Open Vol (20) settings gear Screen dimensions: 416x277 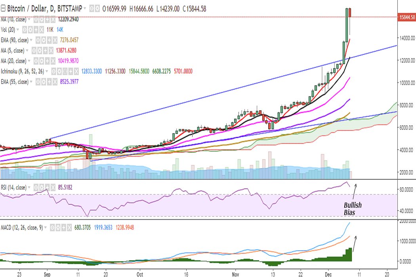coord(30,30)
